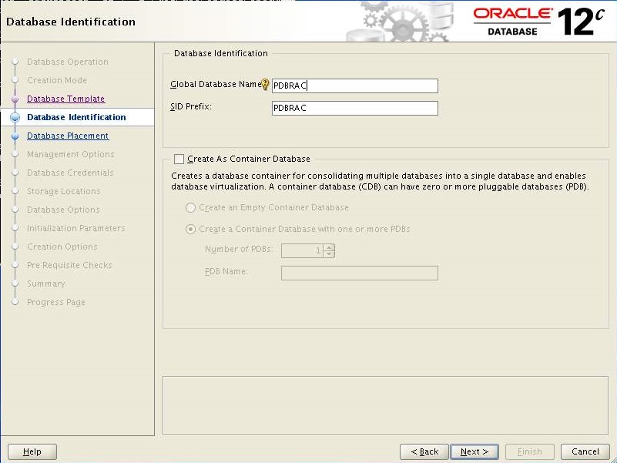Click the Management Options step
This screenshot has width=617, height=463.
click(x=70, y=154)
